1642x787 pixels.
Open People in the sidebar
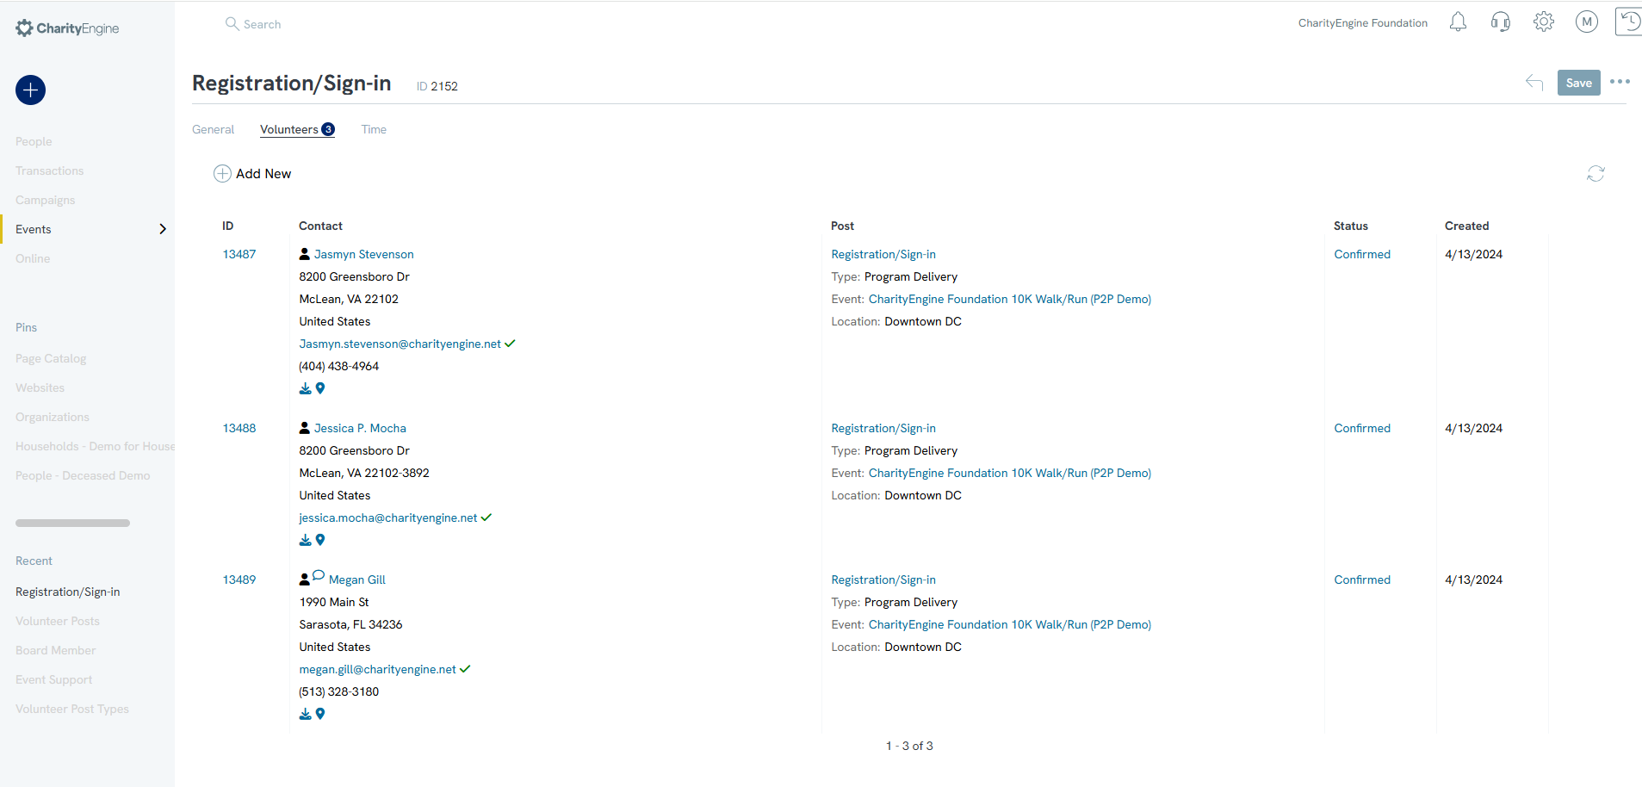point(34,141)
